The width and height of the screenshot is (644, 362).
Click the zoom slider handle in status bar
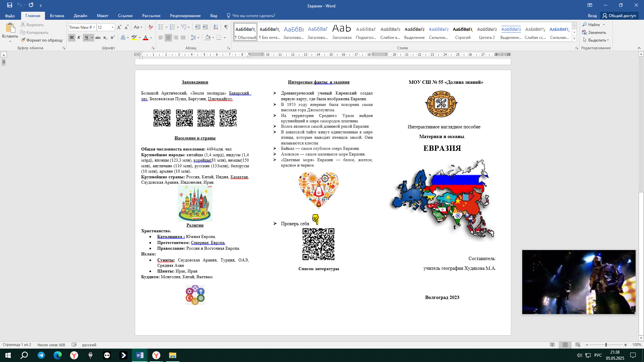point(606,345)
